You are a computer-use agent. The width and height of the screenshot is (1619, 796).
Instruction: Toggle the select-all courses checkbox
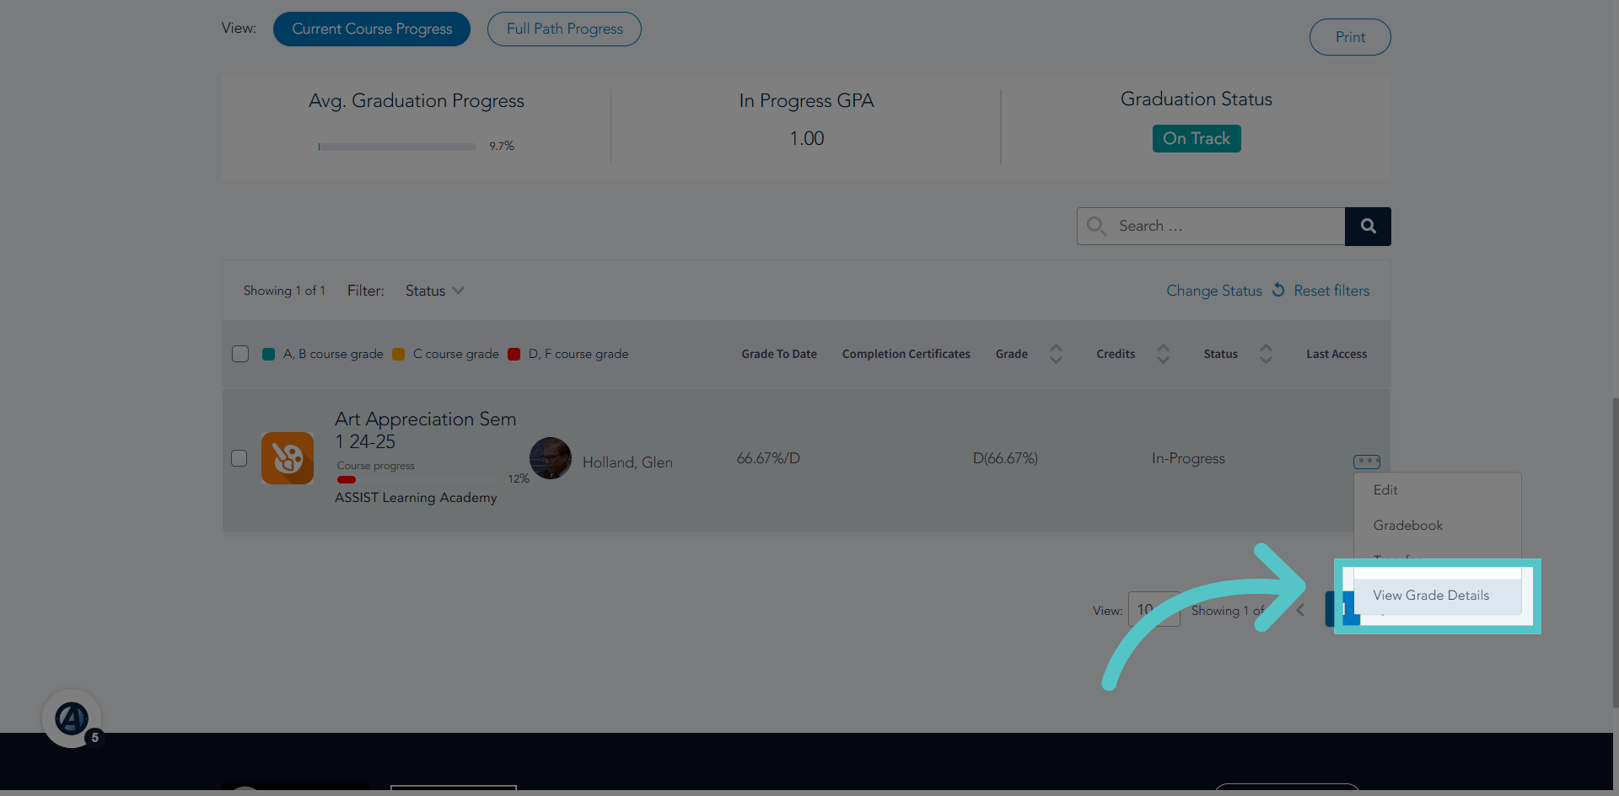(x=240, y=354)
